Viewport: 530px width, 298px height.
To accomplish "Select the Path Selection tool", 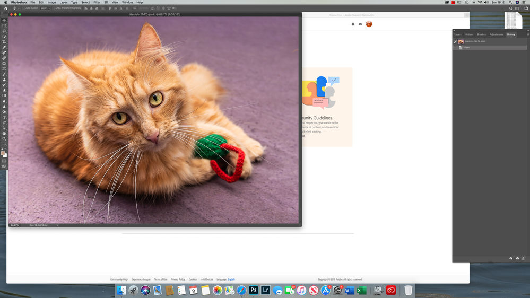I will [x=4, y=128].
